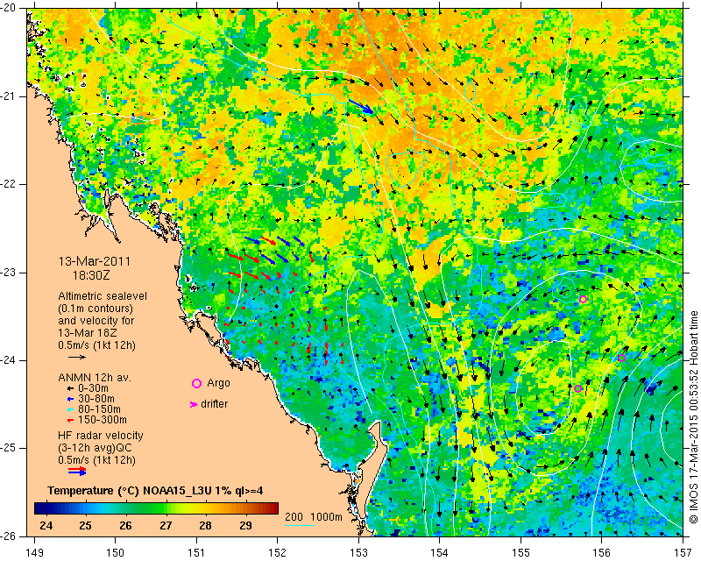Select the blue 30-80m arrow legend symbol
This screenshot has width=701, height=561.
click(x=70, y=399)
